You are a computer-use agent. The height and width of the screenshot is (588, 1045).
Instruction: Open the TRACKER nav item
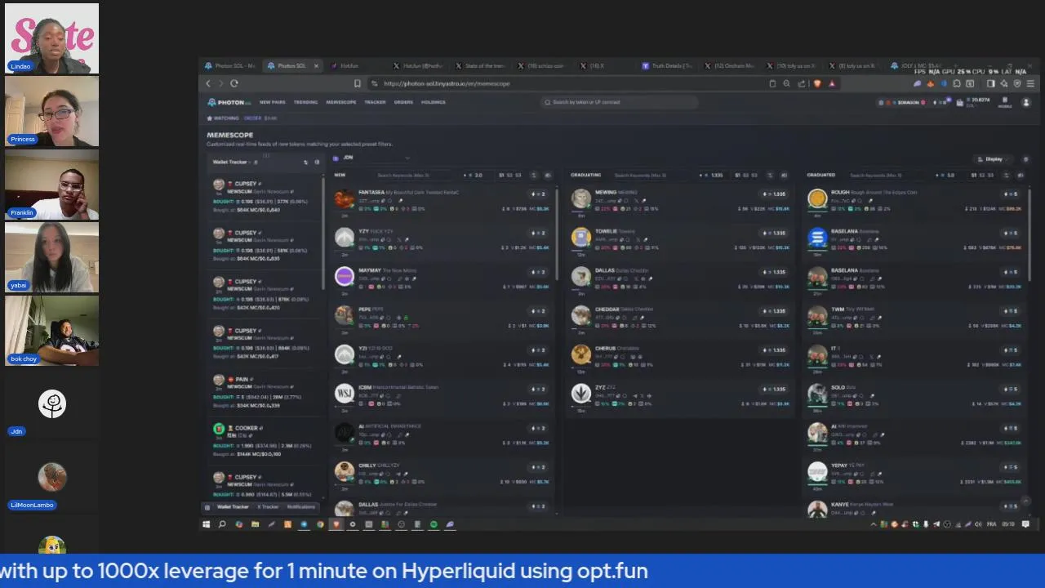[375, 102]
